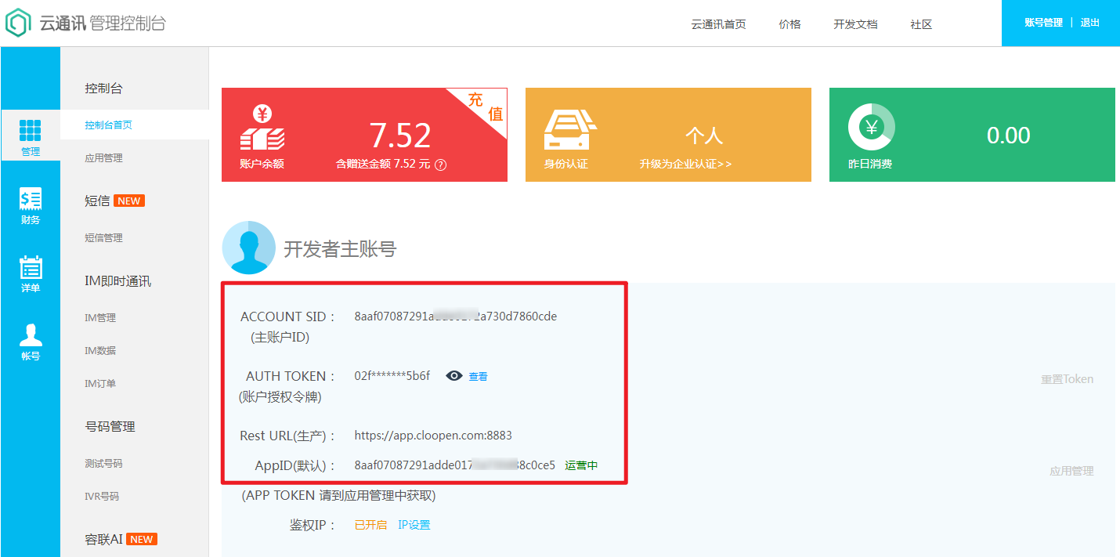Image resolution: width=1120 pixels, height=557 pixels.
Task: Open 开发文档 in the top navigation
Action: tap(855, 24)
